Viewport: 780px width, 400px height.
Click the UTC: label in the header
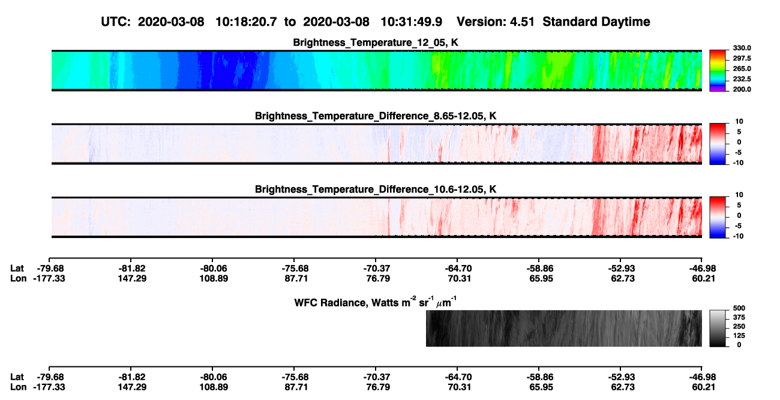click(x=117, y=22)
